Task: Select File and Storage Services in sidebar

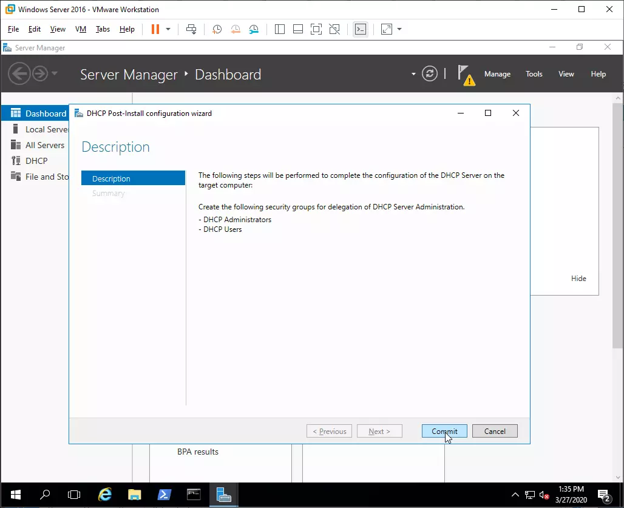Action: click(35, 177)
